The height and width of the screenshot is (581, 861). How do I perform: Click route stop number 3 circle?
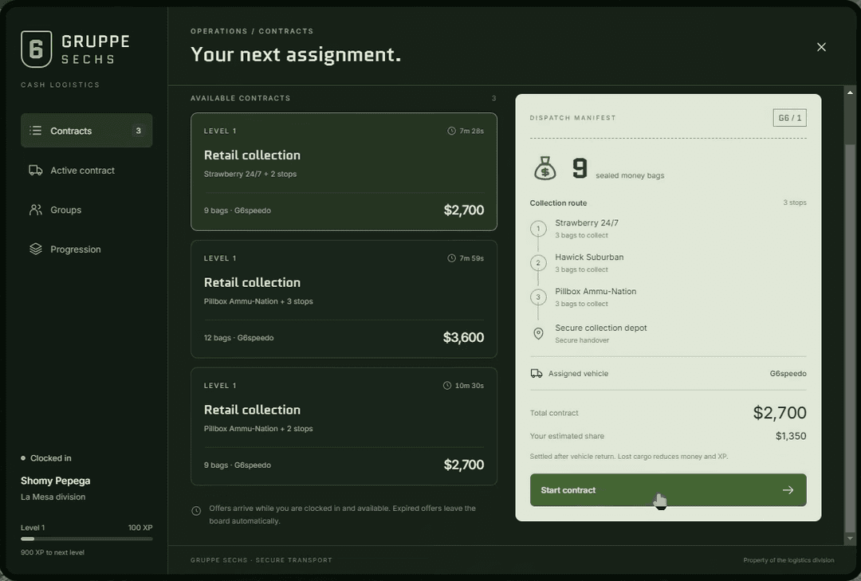pos(538,297)
